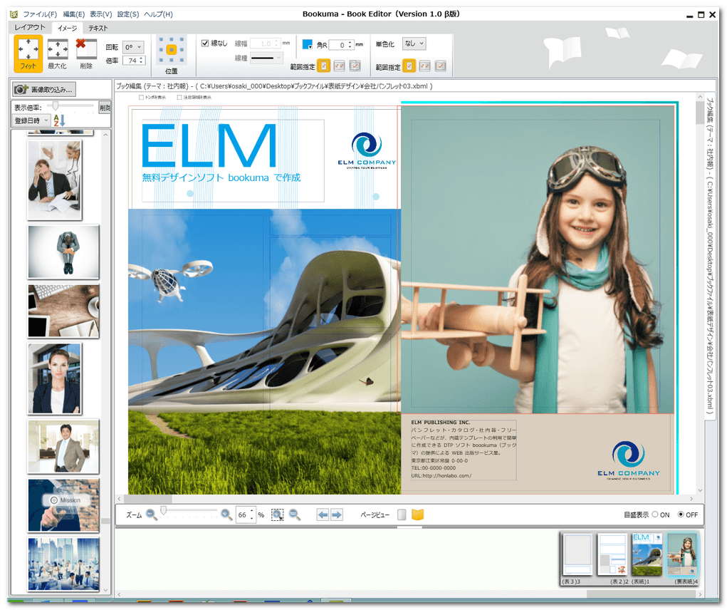Switch to the テキスト tab

(98, 28)
